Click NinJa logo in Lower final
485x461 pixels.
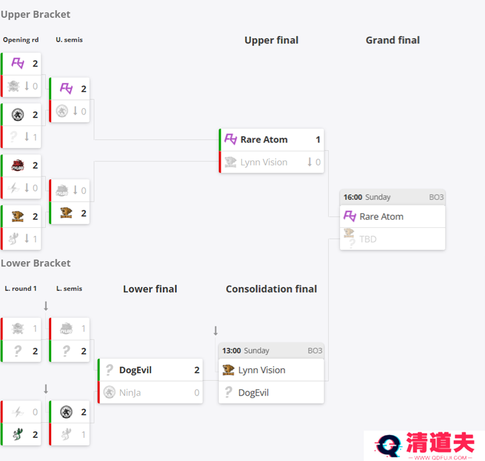pos(109,393)
